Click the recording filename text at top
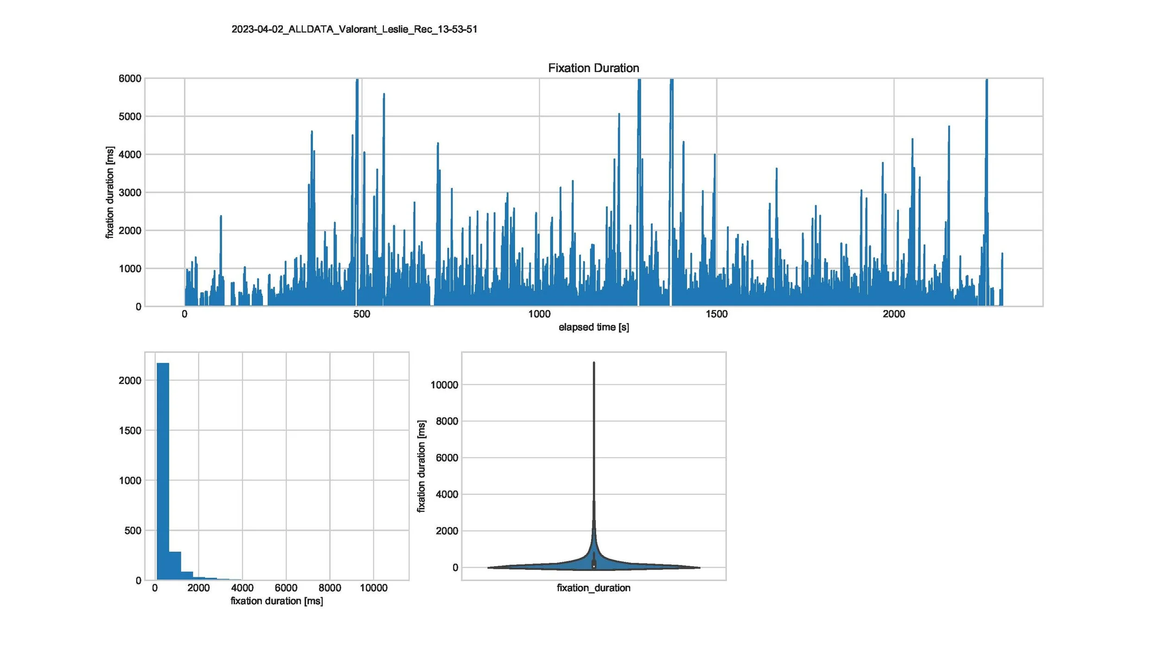 coord(354,29)
